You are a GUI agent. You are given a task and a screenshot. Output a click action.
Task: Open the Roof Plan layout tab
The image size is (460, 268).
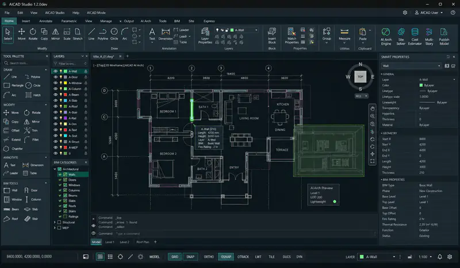tap(143, 242)
